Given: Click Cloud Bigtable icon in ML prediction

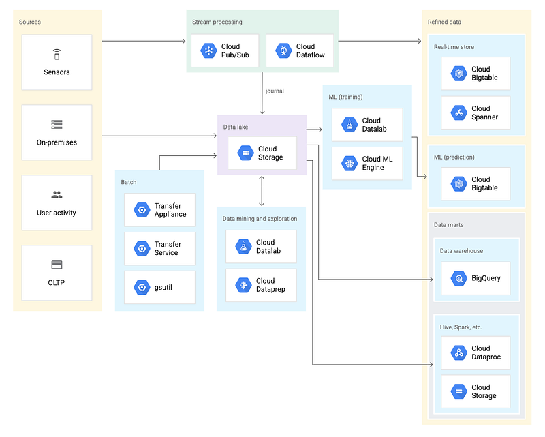Looking at the screenshot, I should [x=458, y=183].
